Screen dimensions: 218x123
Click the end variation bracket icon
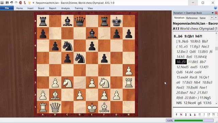tap(186, 114)
